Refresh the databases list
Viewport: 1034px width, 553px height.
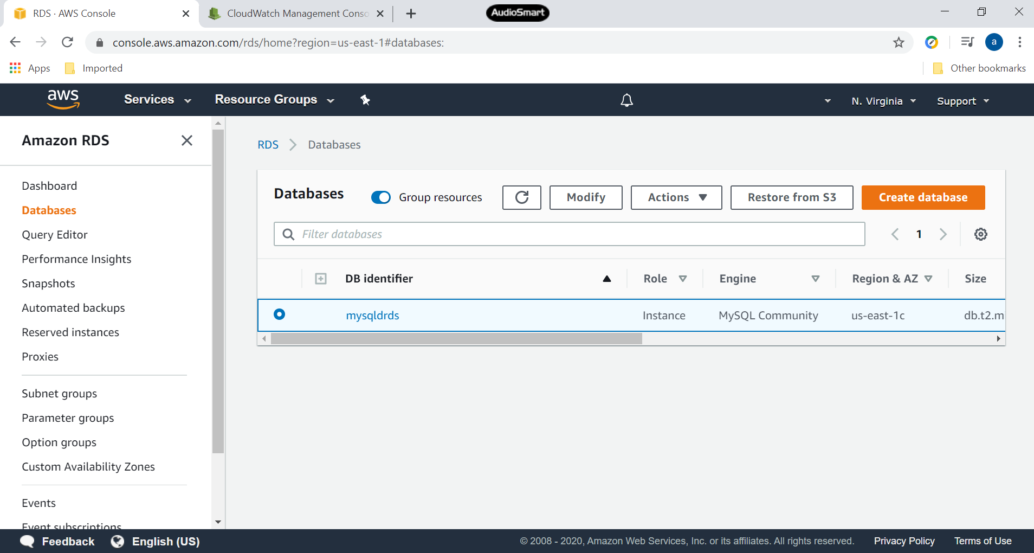coord(521,197)
